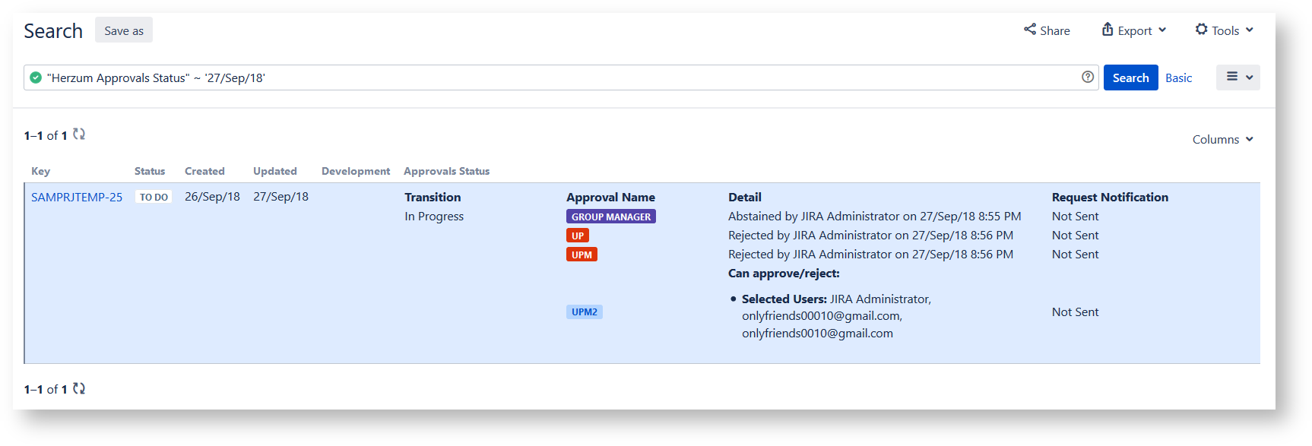
Task: Sort by the Status column header
Action: pyautogui.click(x=150, y=171)
